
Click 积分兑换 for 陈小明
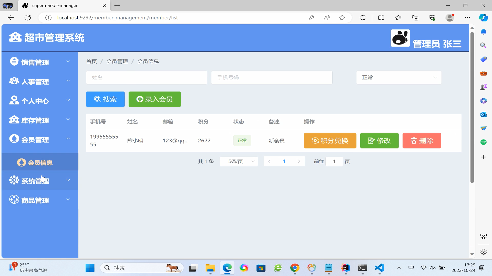tap(330, 141)
